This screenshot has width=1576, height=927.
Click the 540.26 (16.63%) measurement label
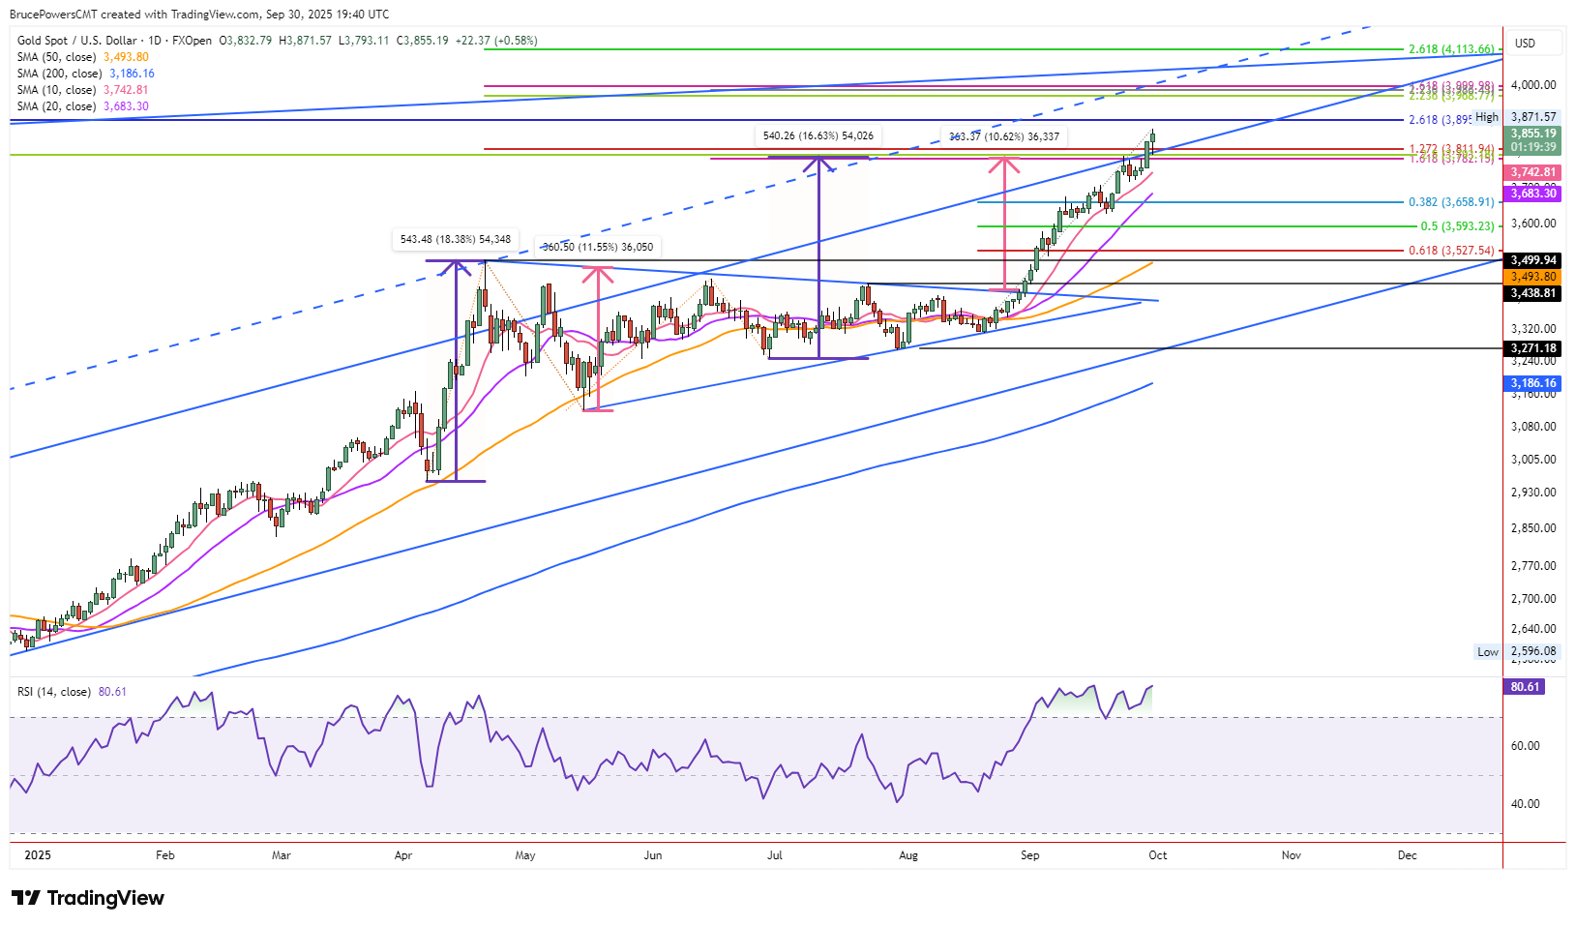818,136
